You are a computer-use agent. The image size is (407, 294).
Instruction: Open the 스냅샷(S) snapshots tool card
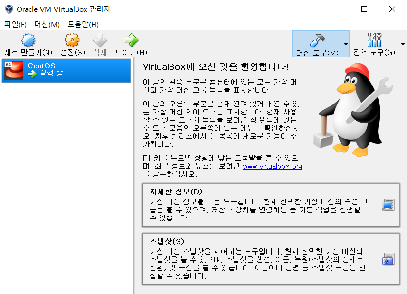coord(271,259)
